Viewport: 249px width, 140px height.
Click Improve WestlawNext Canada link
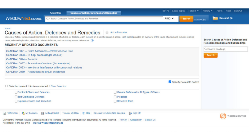click(48, 123)
